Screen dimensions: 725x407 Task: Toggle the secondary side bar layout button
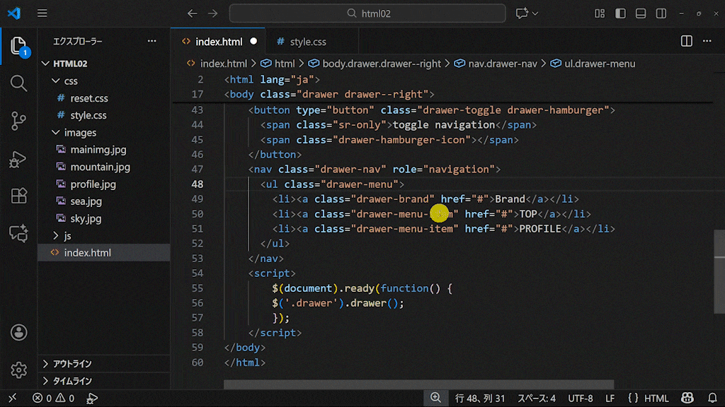click(x=661, y=13)
